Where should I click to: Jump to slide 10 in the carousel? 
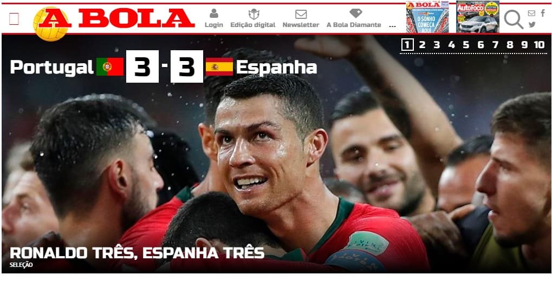539,45
